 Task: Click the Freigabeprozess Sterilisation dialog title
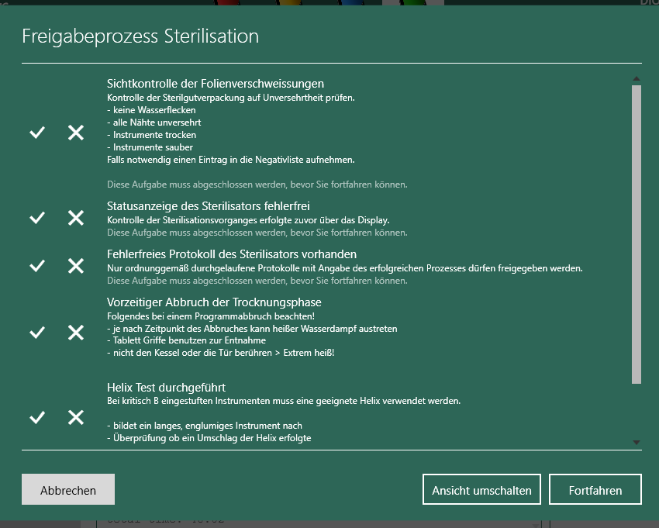point(140,36)
